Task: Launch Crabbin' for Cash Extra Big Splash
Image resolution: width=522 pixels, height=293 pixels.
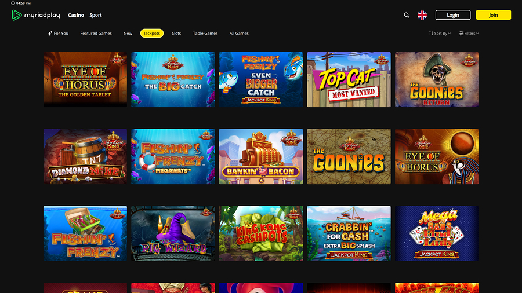Action: click(x=349, y=233)
